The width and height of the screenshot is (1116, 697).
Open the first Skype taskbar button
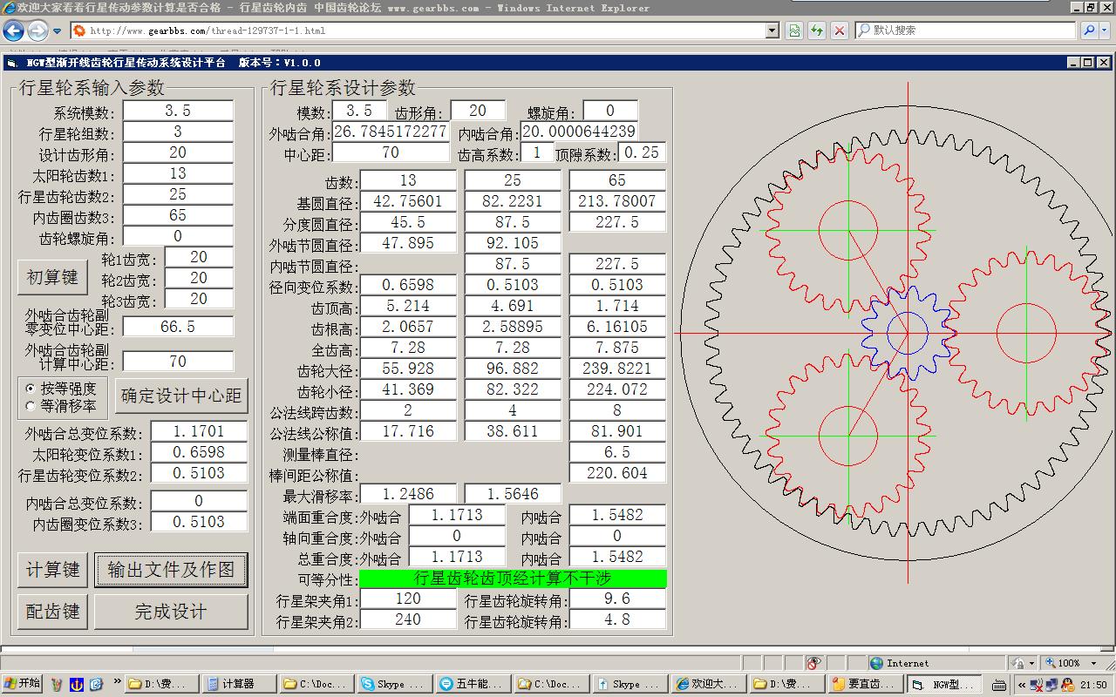click(x=394, y=684)
